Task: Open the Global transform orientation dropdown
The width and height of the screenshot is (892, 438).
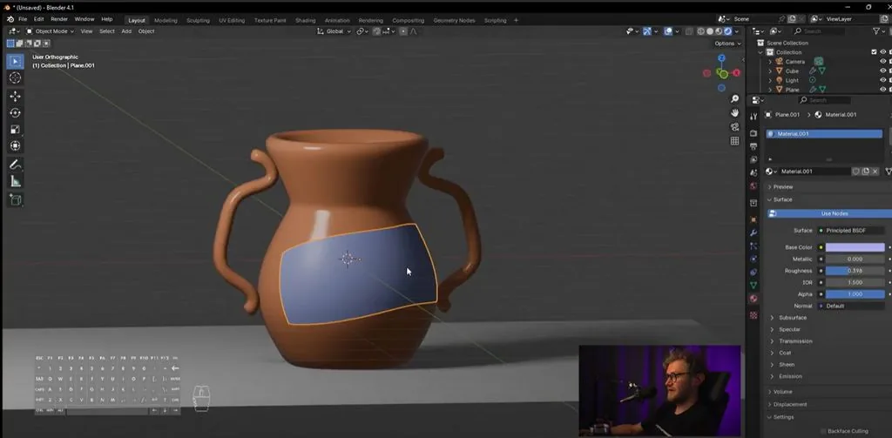Action: pos(334,31)
